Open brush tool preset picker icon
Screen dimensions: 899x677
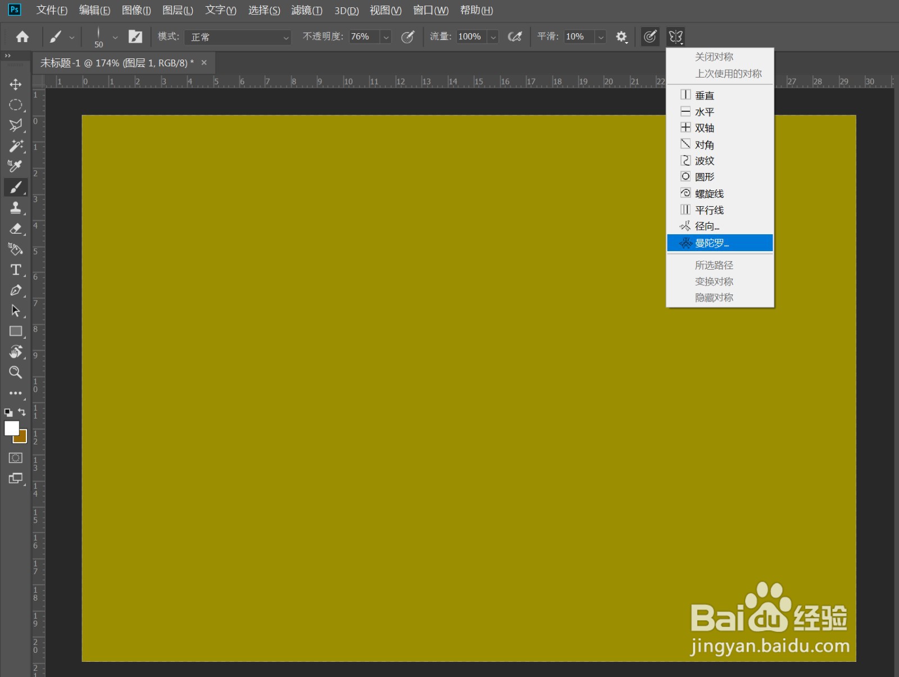pos(56,37)
